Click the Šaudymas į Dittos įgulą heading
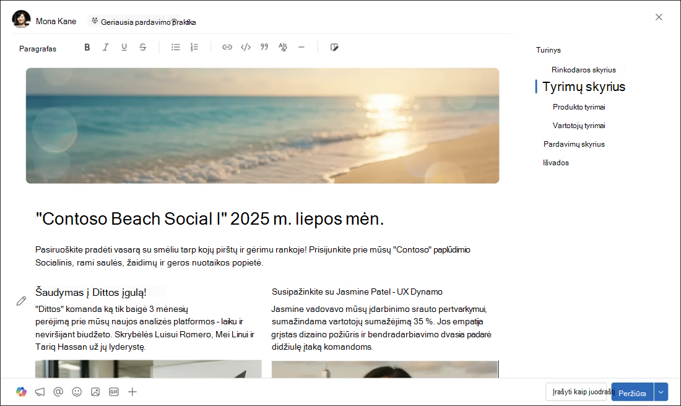This screenshot has width=681, height=406. [x=91, y=293]
